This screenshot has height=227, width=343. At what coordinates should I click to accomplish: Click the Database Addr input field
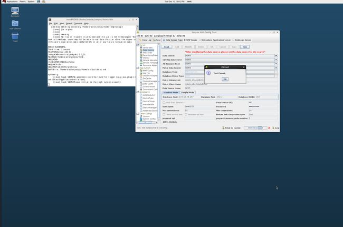tap(189, 97)
